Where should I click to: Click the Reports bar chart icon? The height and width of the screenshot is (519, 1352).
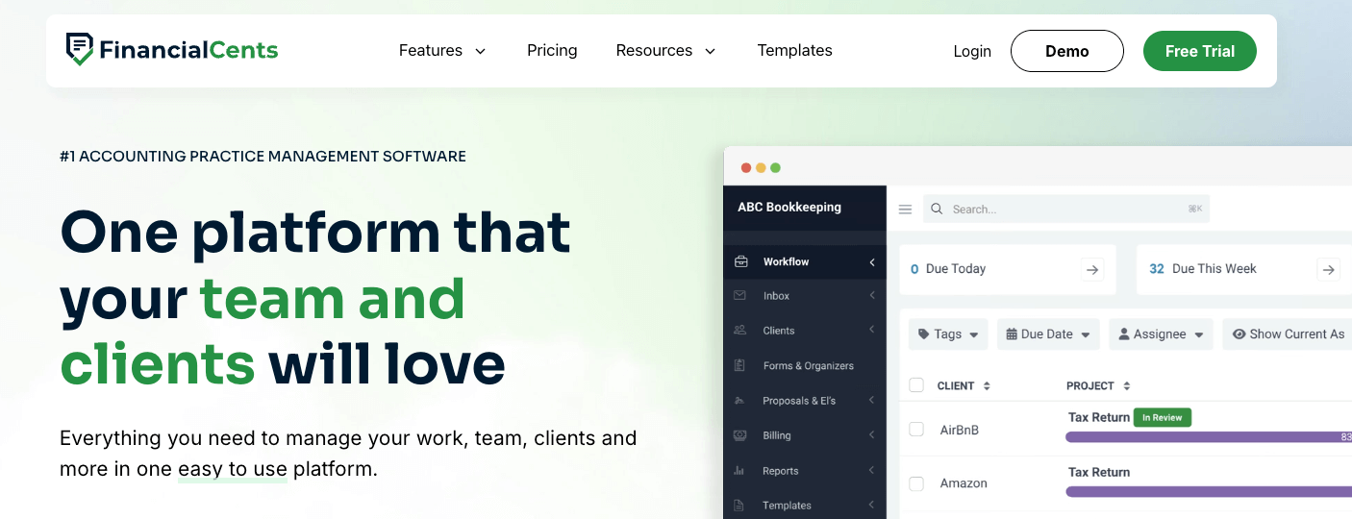[x=740, y=471]
